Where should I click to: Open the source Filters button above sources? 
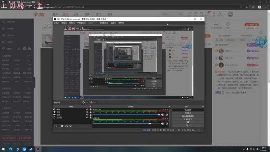pyautogui.click(x=93, y=102)
